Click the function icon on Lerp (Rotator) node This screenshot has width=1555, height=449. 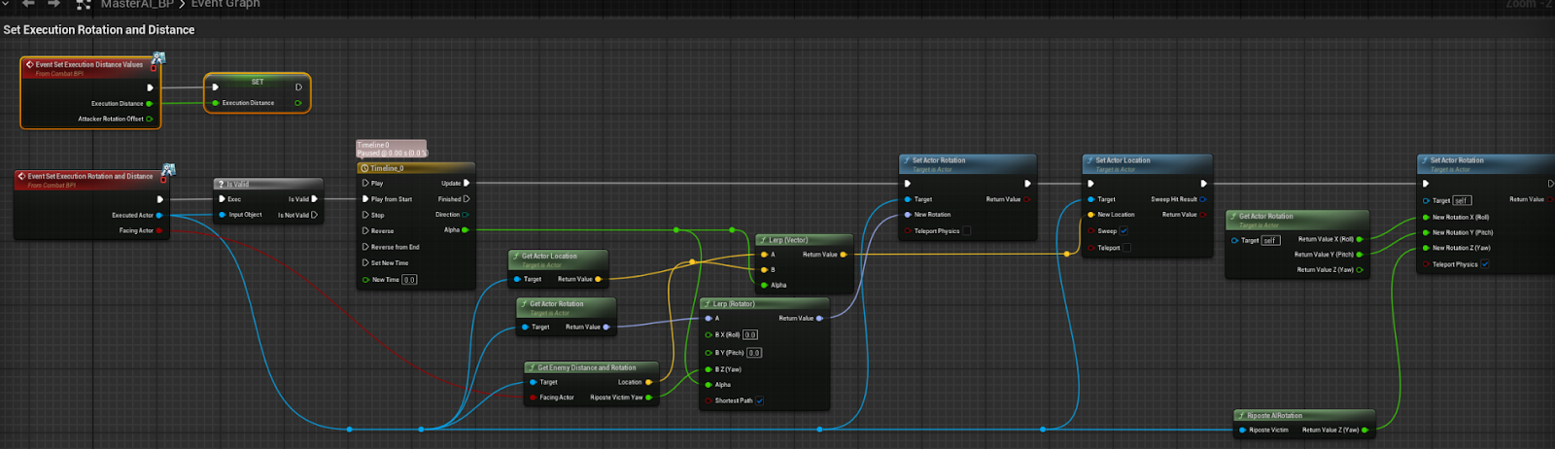point(708,304)
